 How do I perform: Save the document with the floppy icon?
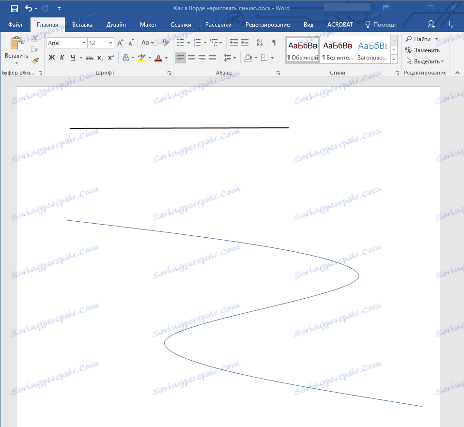(x=14, y=9)
